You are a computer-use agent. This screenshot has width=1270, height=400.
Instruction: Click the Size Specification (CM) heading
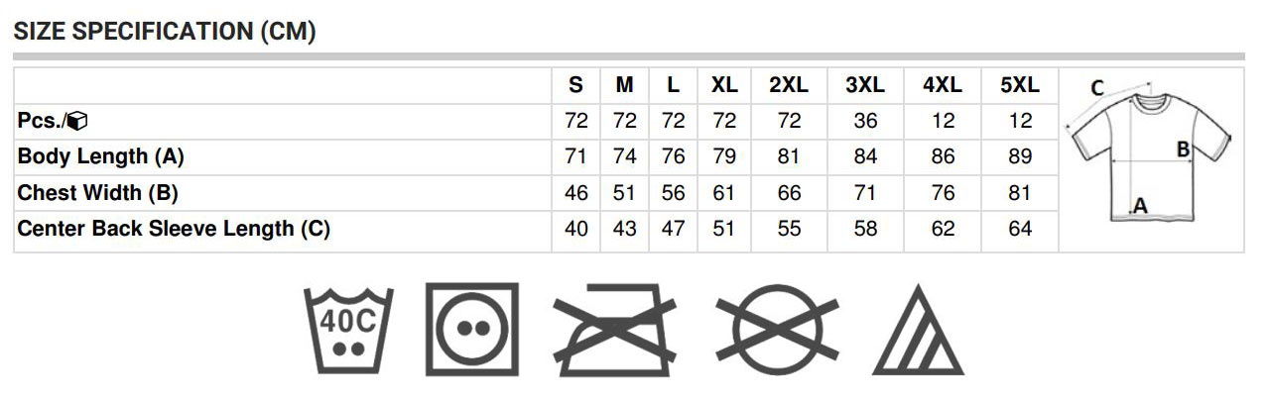pos(165,31)
